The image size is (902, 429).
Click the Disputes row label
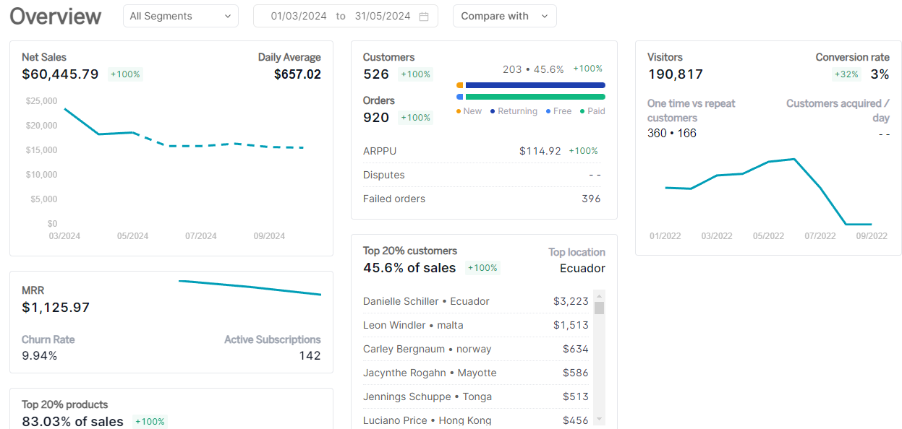click(x=384, y=175)
